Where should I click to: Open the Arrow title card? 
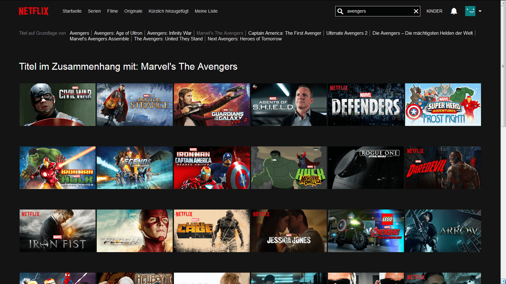point(443,231)
